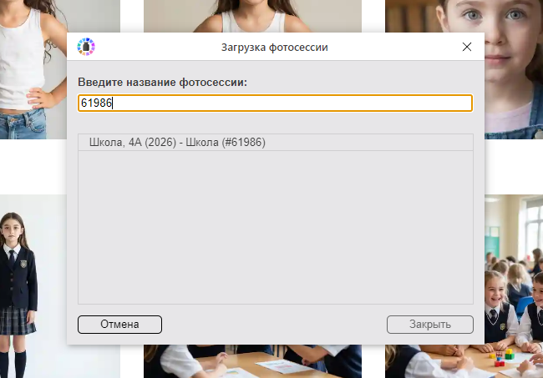This screenshot has width=543, height=378.
Task: Click the empty area in results list
Action: point(276,227)
